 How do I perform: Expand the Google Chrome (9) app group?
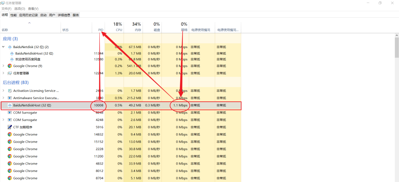pyautogui.click(x=4, y=66)
